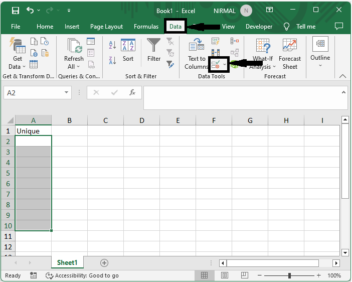Click the macro recording status icon
This screenshot has height=282, width=352.
coord(33,275)
